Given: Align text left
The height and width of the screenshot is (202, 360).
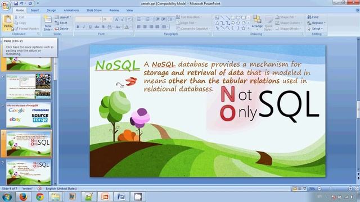Looking at the screenshot, I should pos(139,27).
